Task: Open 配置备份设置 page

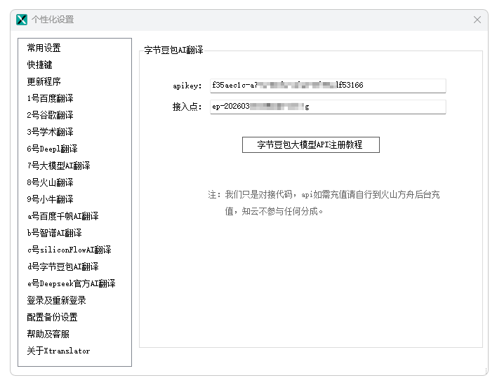Action: point(53,317)
